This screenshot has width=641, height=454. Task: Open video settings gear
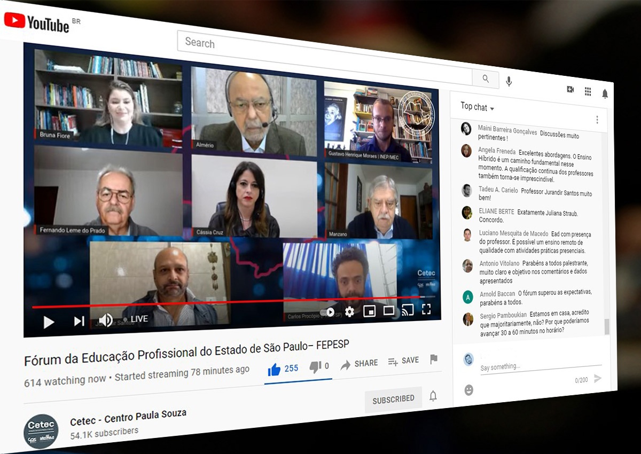point(349,312)
